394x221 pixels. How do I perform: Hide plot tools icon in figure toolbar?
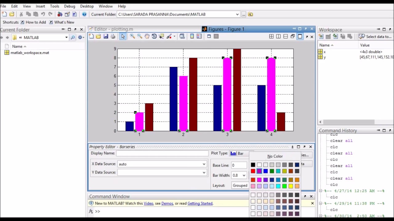(x=209, y=36)
